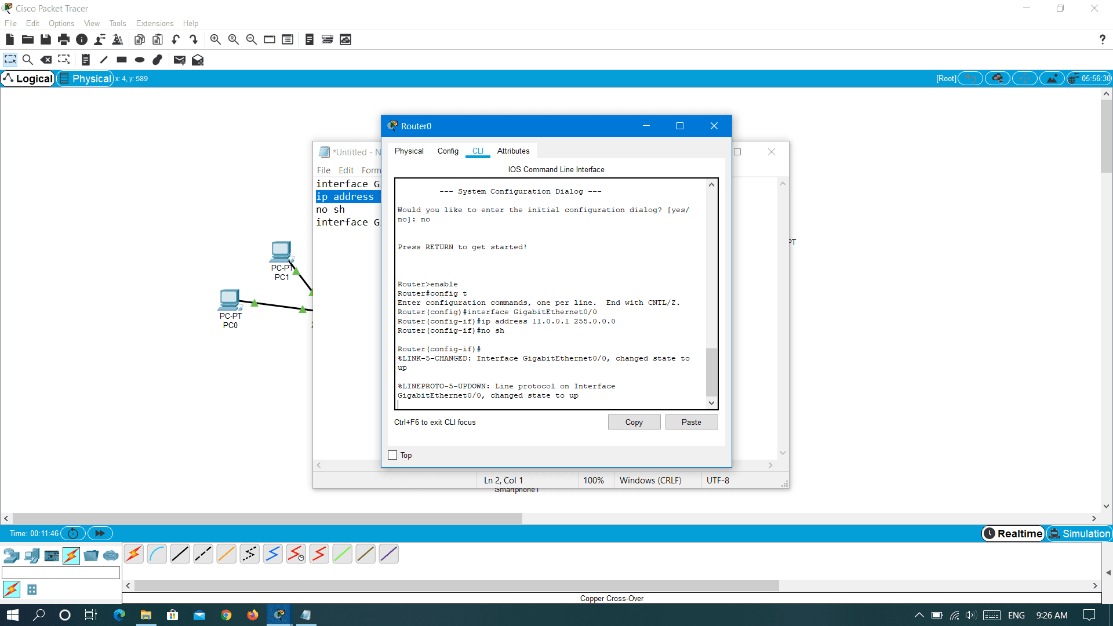The width and height of the screenshot is (1113, 626).
Task: Open File Explorer from the taskbar
Action: tap(146, 615)
